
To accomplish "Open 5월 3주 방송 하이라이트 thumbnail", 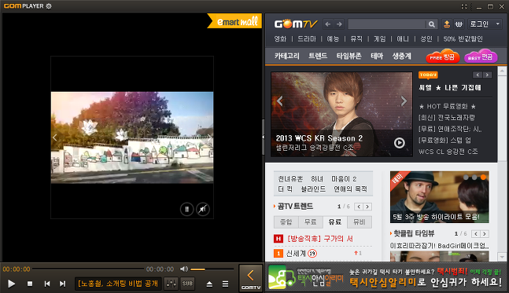I will coord(440,197).
